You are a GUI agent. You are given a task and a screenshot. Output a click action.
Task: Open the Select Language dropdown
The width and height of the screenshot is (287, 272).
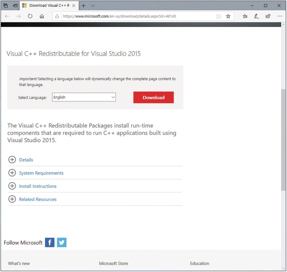coord(84,97)
